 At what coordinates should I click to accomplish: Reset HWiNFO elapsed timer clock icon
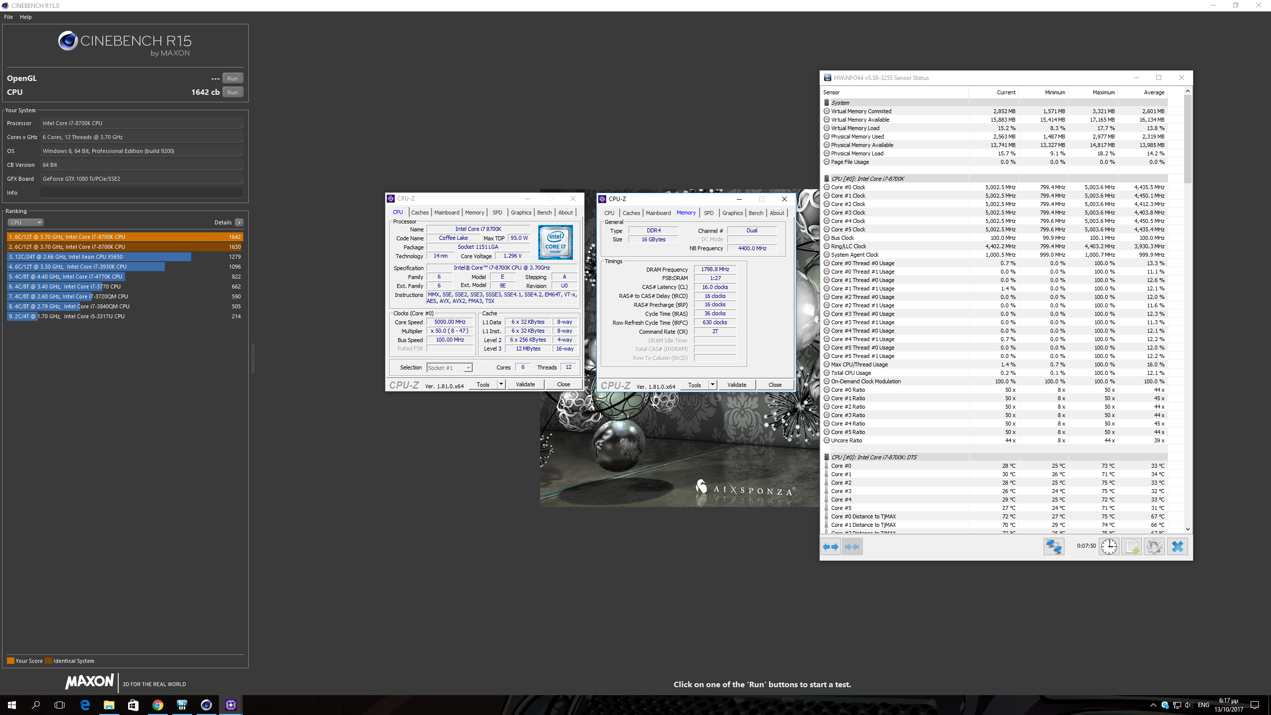coord(1109,547)
